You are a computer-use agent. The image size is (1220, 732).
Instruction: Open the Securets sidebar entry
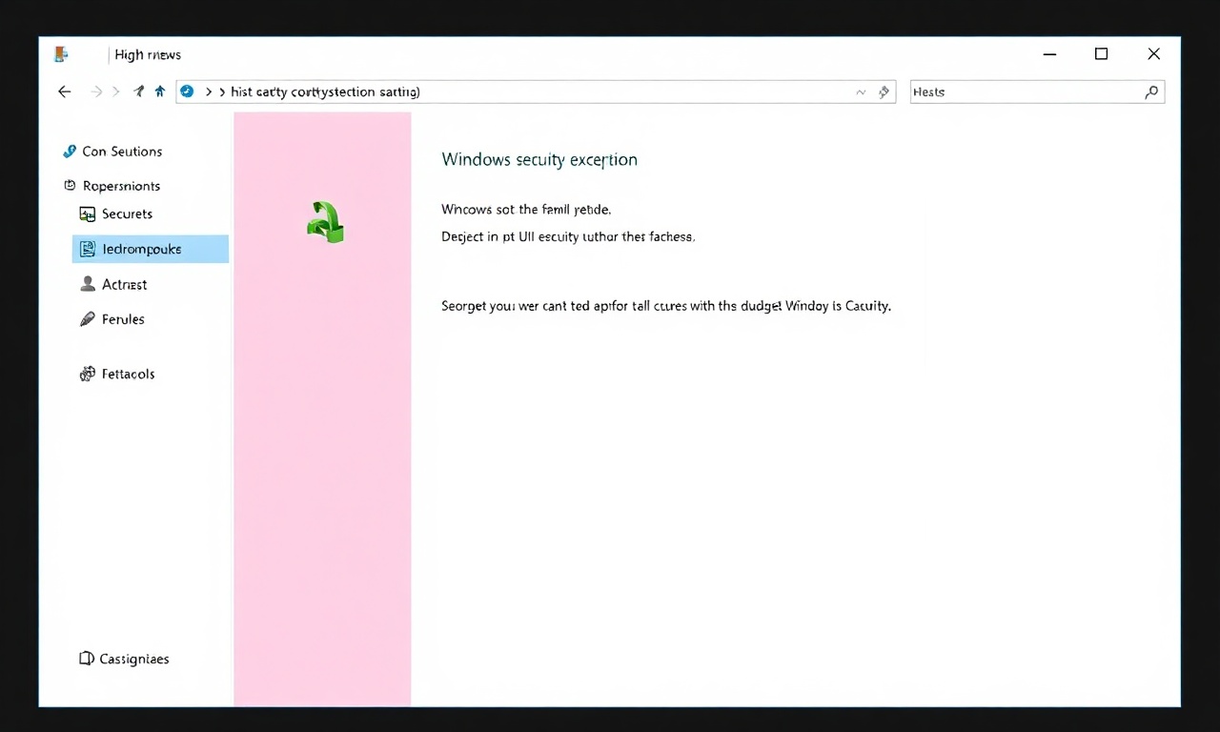point(127,214)
